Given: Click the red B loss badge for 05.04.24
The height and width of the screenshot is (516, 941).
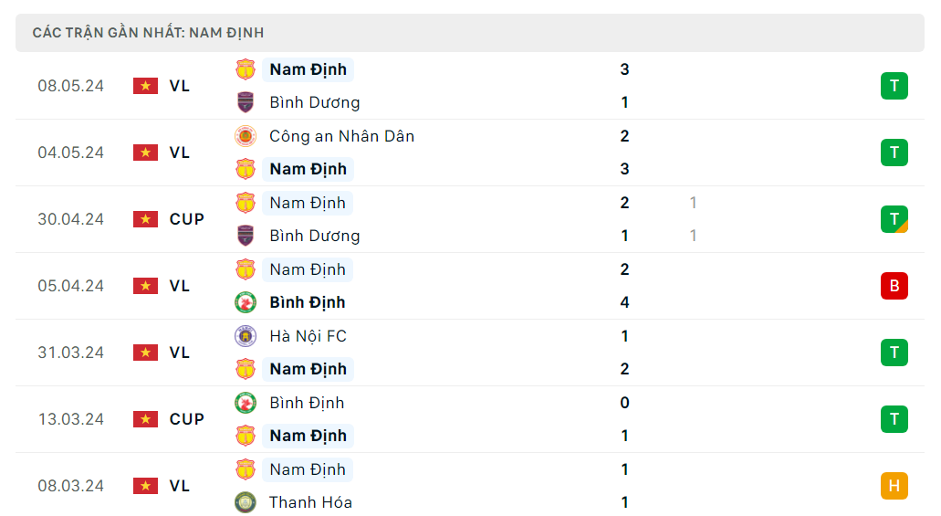Looking at the screenshot, I should point(894,286).
